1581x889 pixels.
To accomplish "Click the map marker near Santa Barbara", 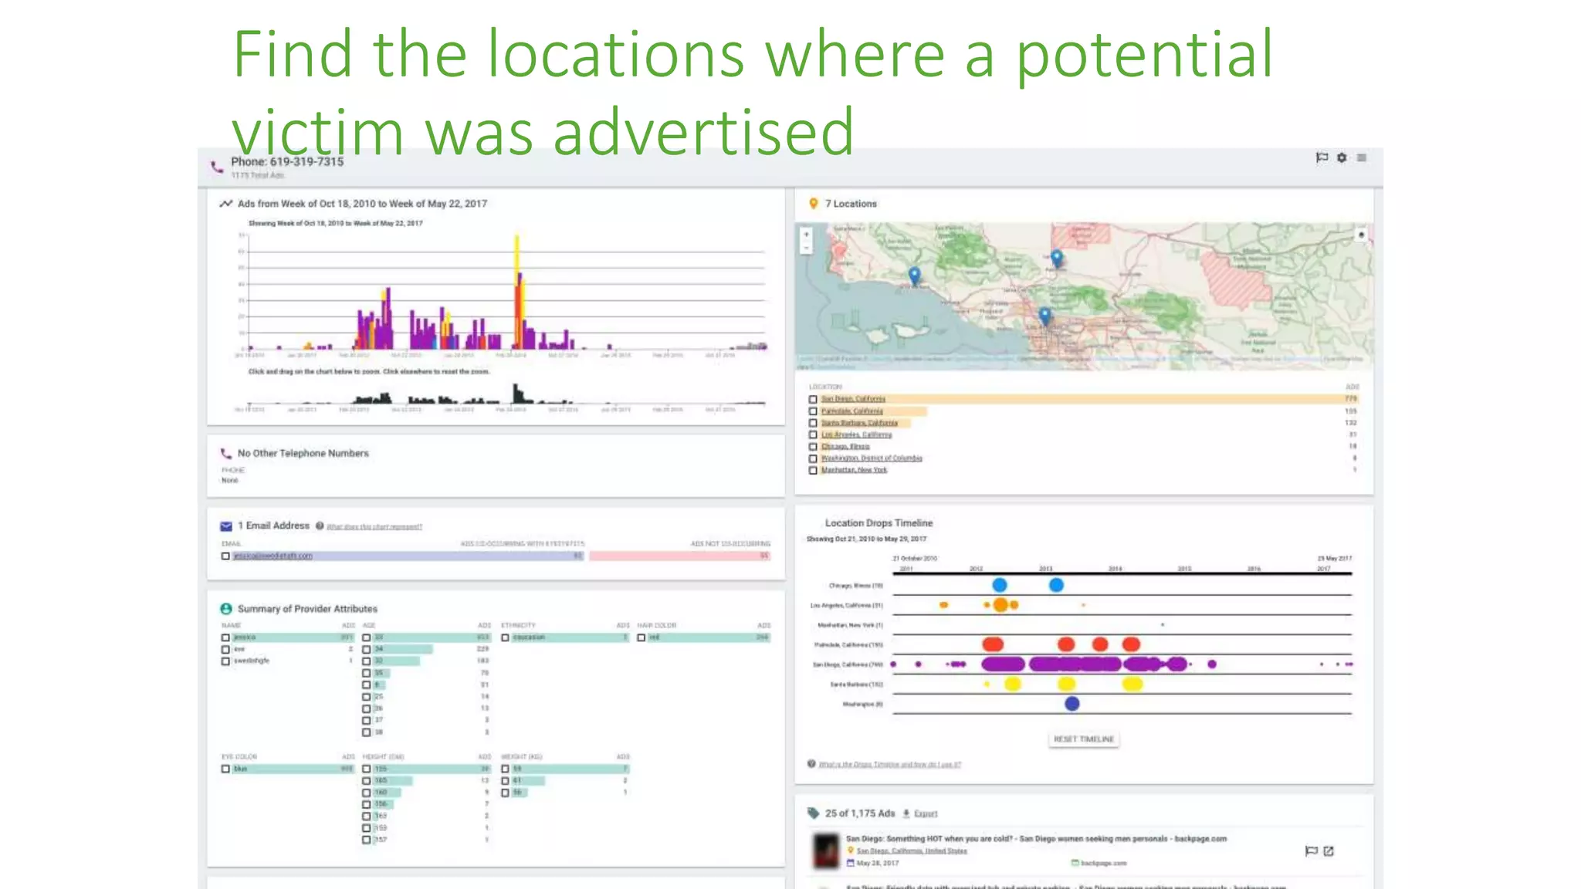I will [x=915, y=275].
